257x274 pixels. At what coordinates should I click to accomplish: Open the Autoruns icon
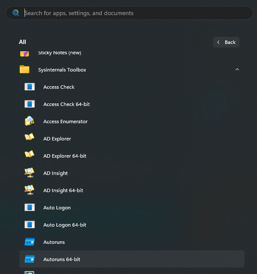(30, 242)
